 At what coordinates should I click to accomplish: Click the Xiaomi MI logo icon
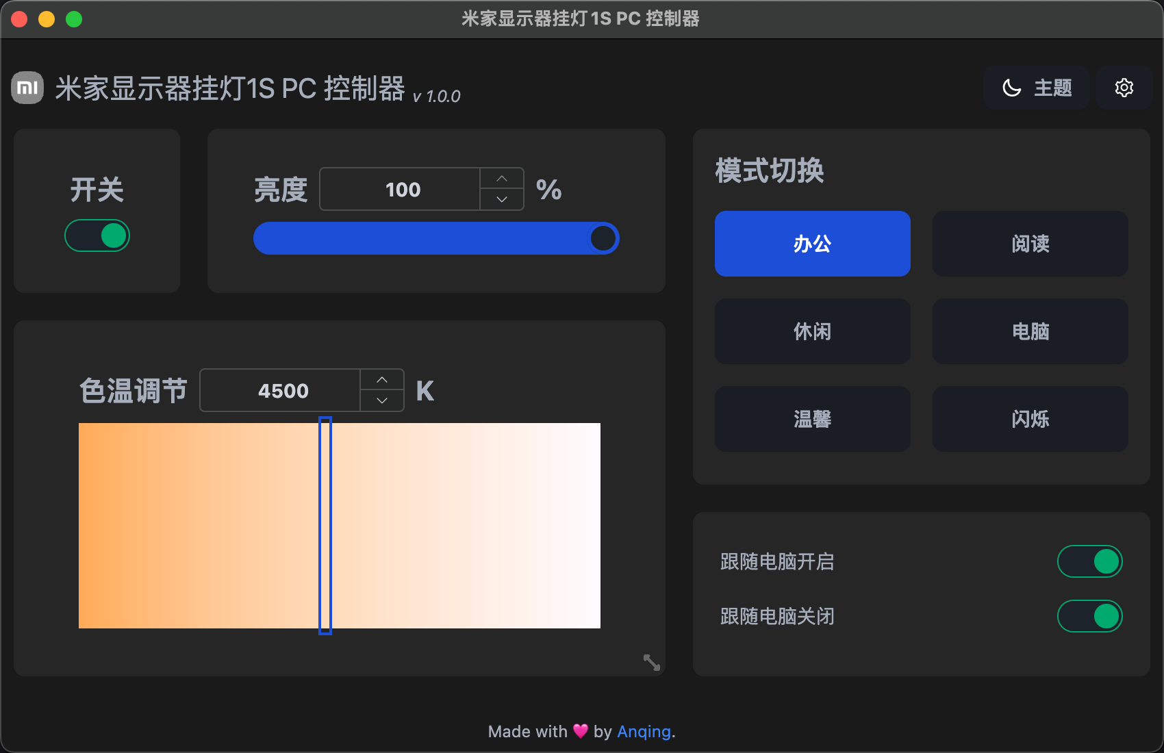27,88
